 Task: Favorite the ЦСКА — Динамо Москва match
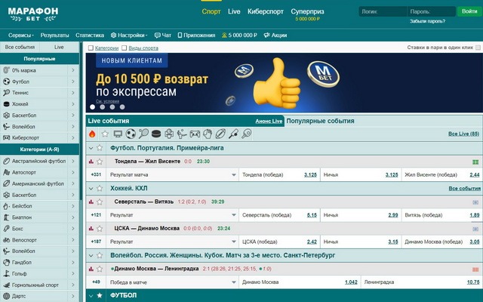(100, 229)
